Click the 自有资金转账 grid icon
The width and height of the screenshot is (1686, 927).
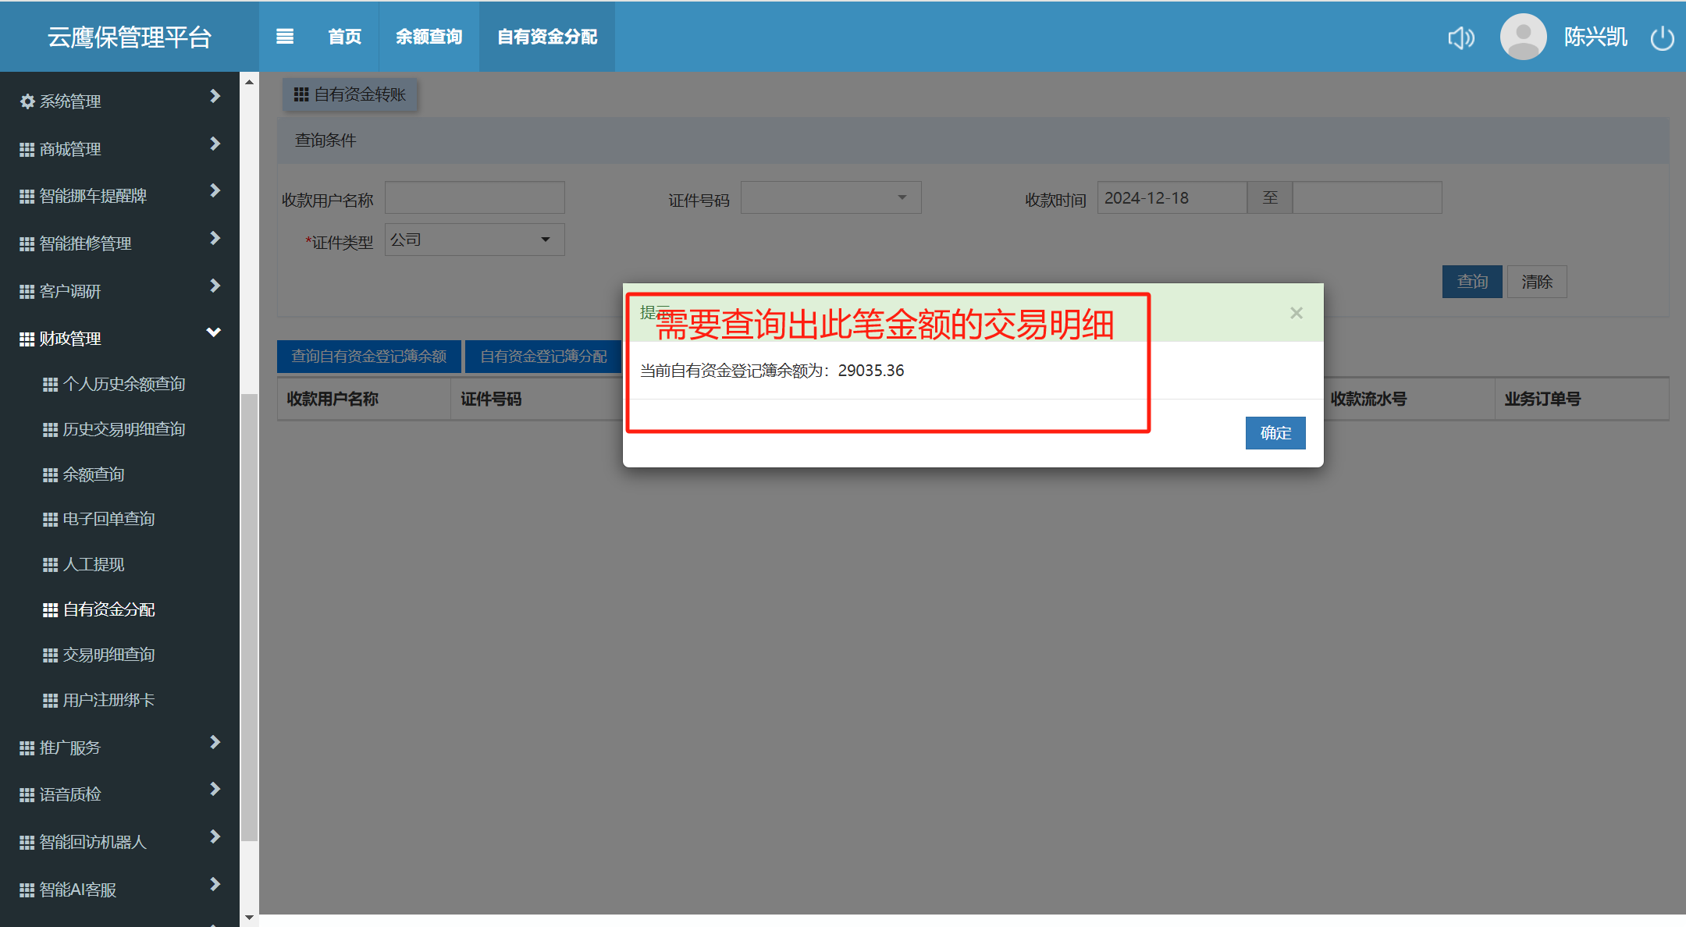[301, 94]
